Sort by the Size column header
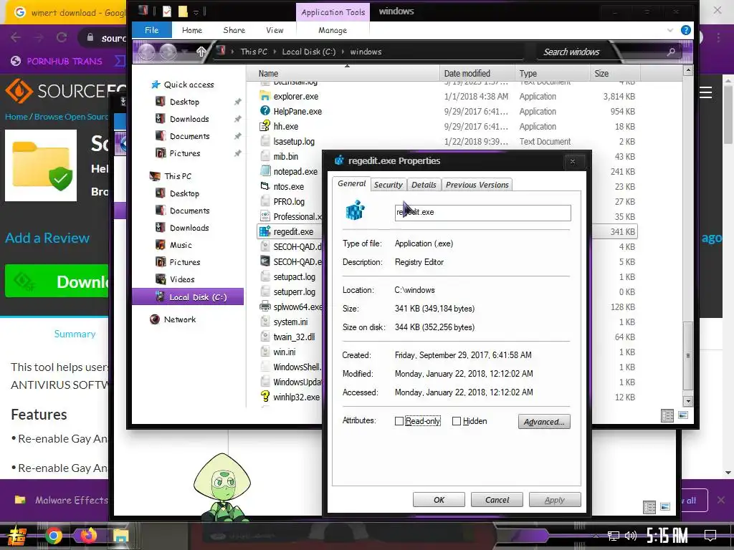Screen dimensions: 734x550 click(x=614, y=74)
